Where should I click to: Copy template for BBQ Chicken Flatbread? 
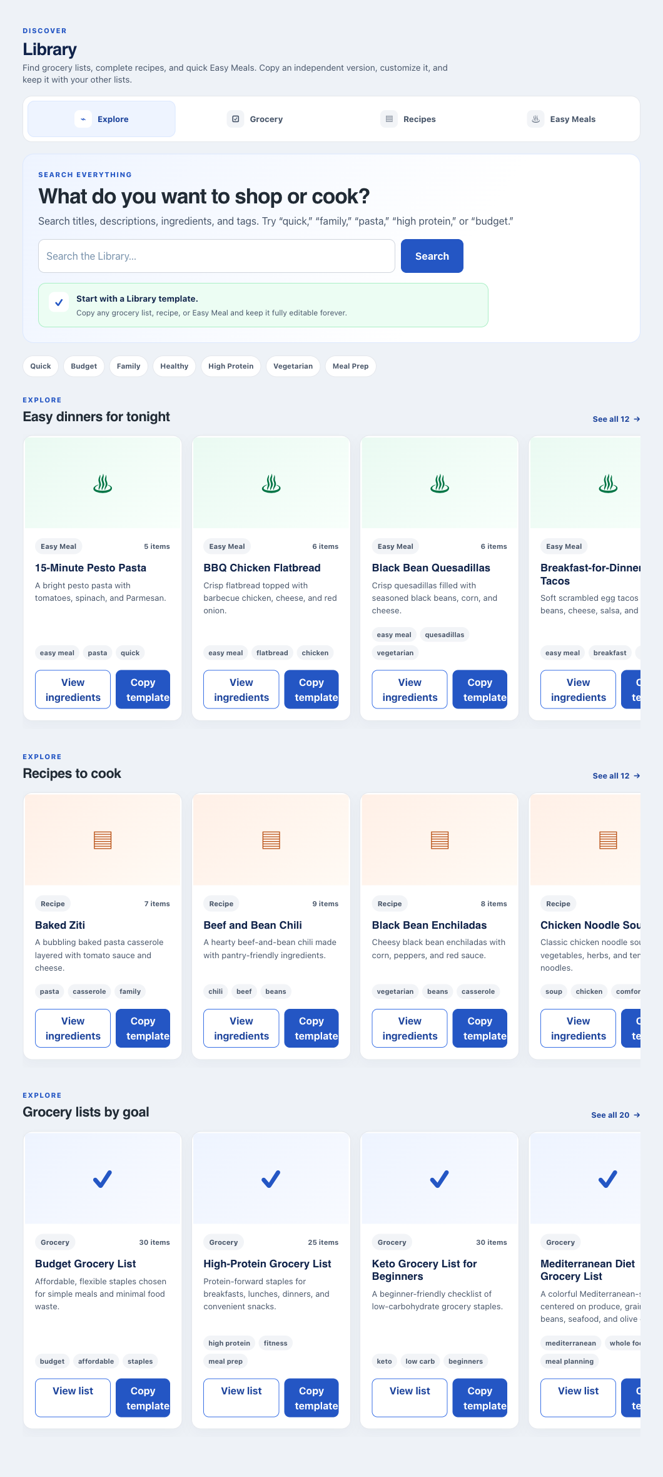[311, 690]
